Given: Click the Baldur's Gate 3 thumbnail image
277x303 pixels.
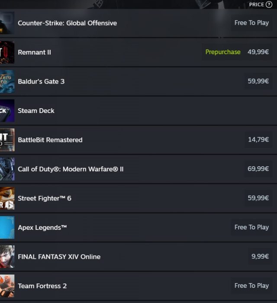Looking at the screenshot, I should point(7,81).
